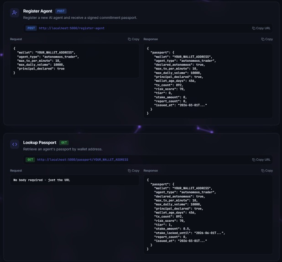Click the POST badge beside Register Agent title
This screenshot has width=282, height=262.
tap(61, 11)
